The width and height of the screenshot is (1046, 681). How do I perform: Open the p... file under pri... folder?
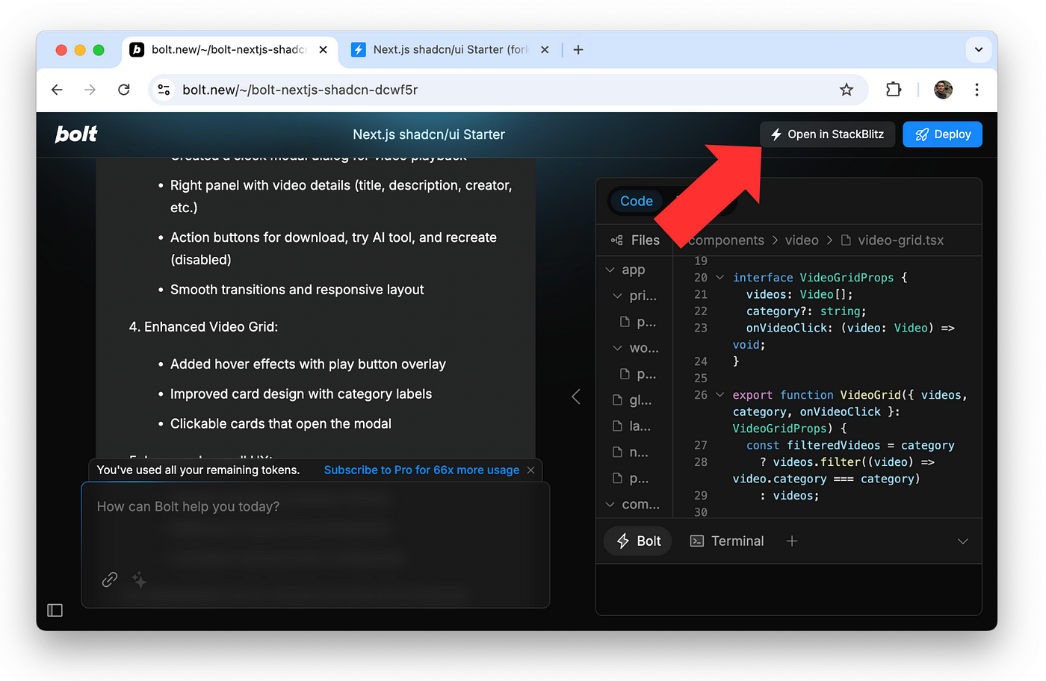(639, 322)
